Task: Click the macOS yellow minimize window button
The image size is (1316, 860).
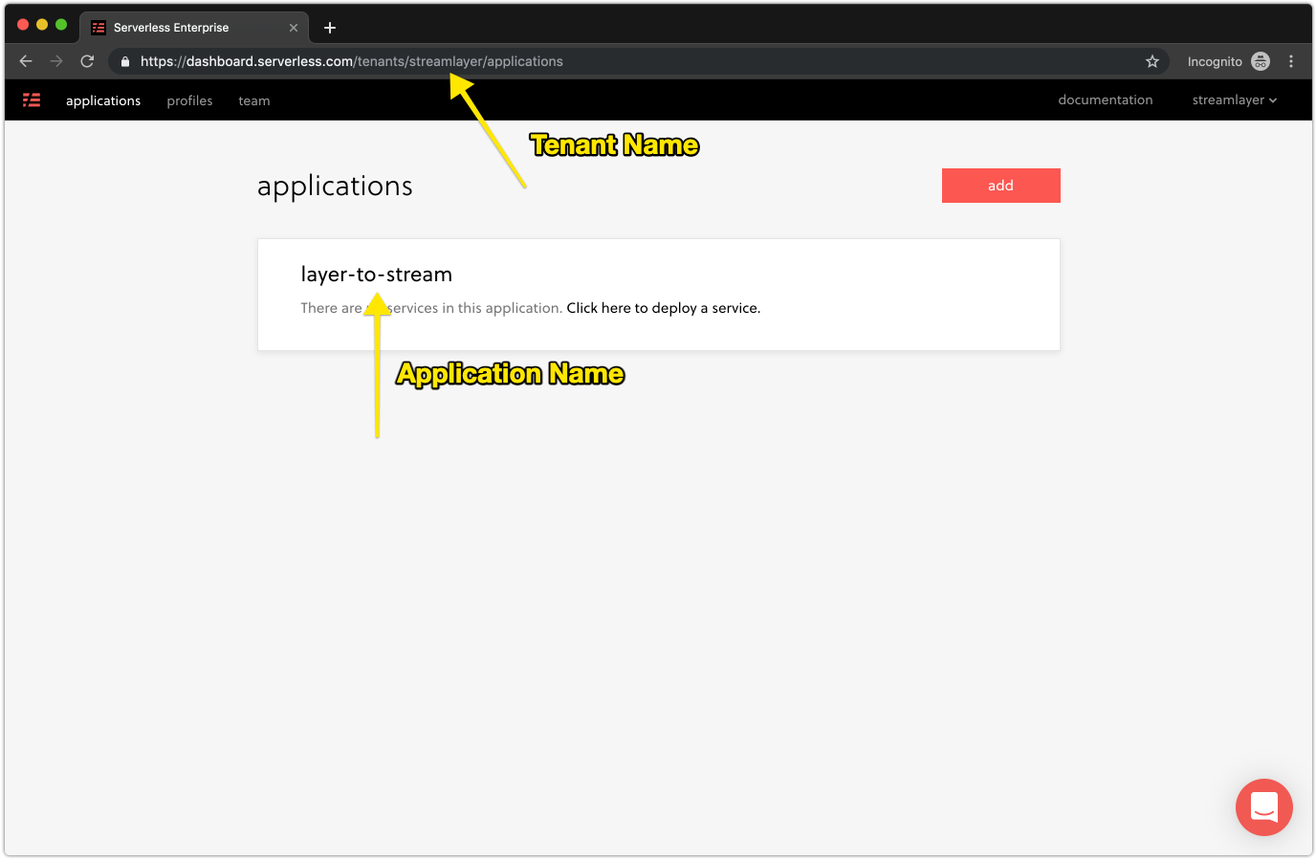Action: click(42, 25)
